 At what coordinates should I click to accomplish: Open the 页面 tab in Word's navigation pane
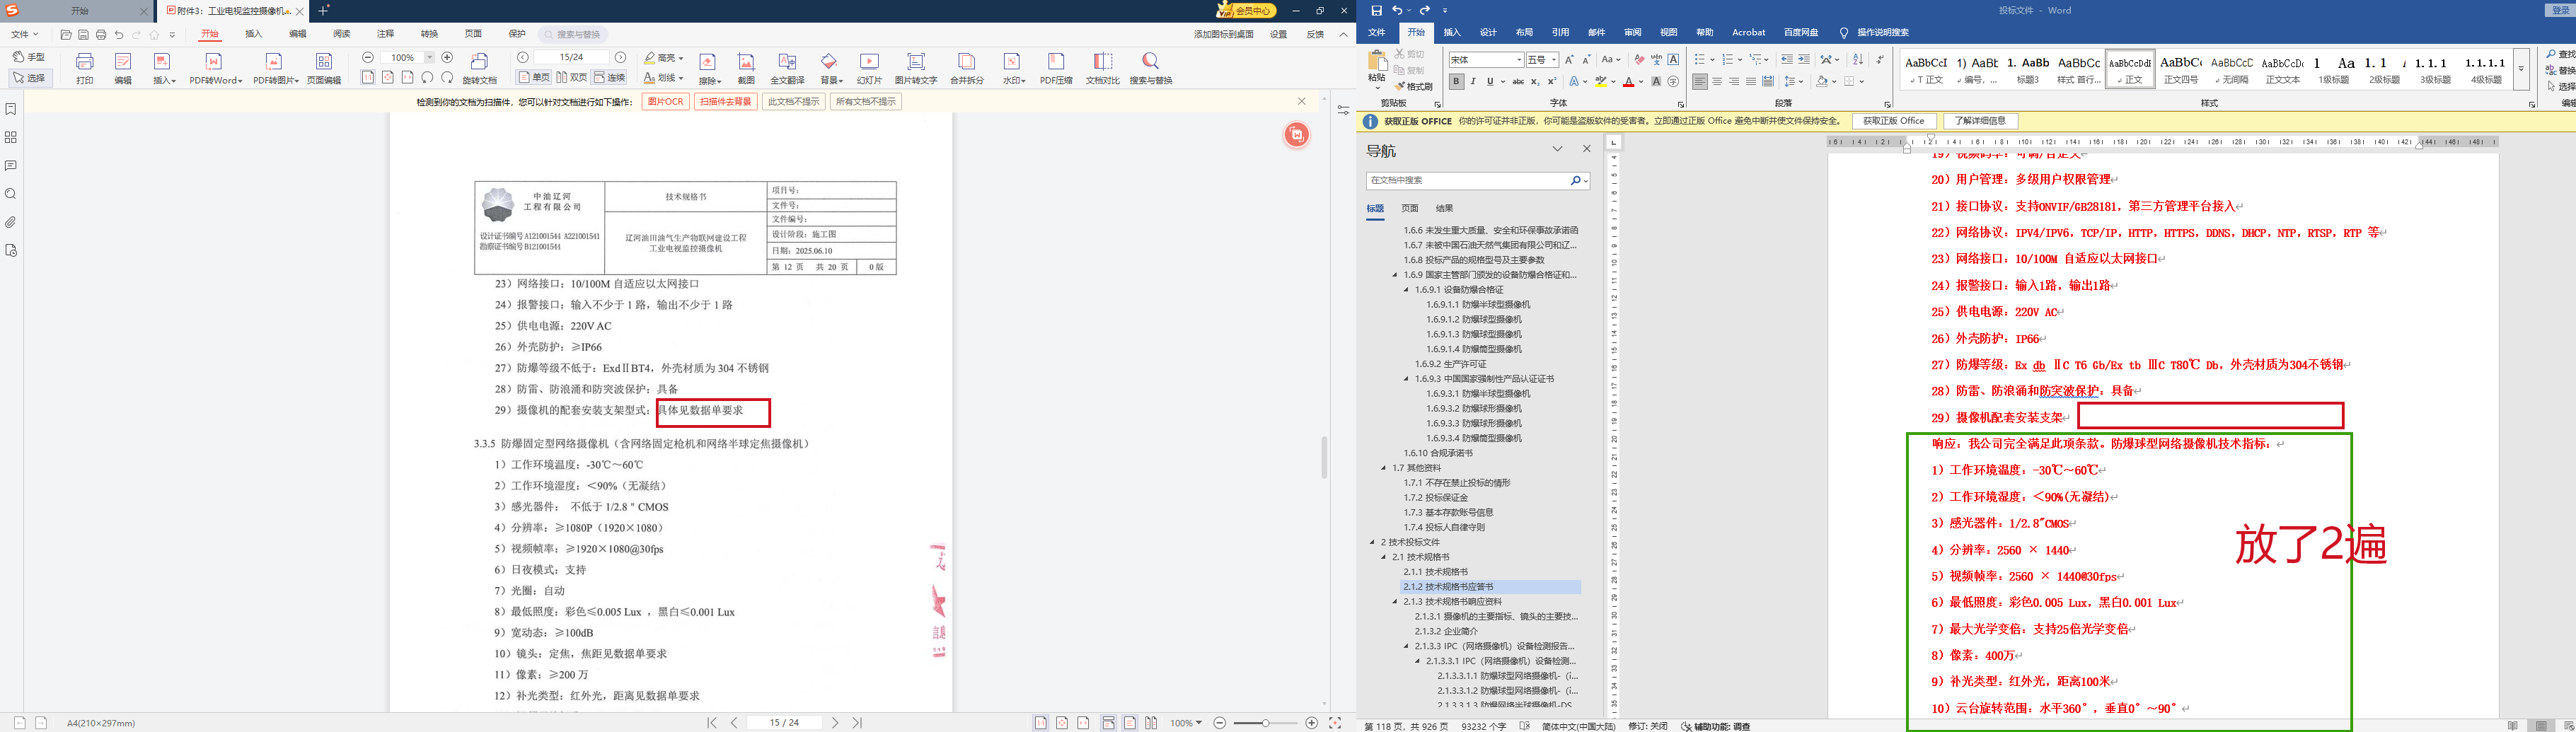(x=1410, y=208)
